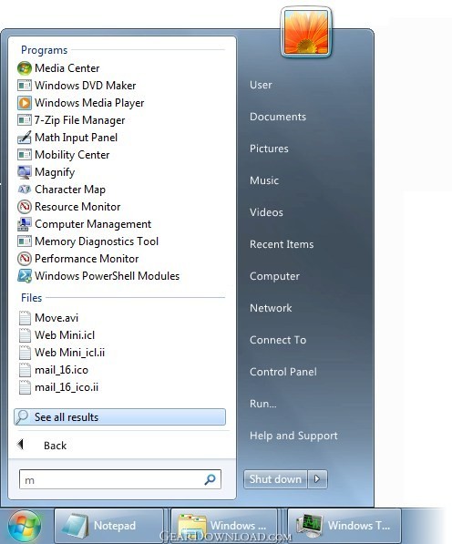Viewport: 452px width, 544px height.
Task: Click the Resource Monitor gauge icon
Action: coord(25,207)
